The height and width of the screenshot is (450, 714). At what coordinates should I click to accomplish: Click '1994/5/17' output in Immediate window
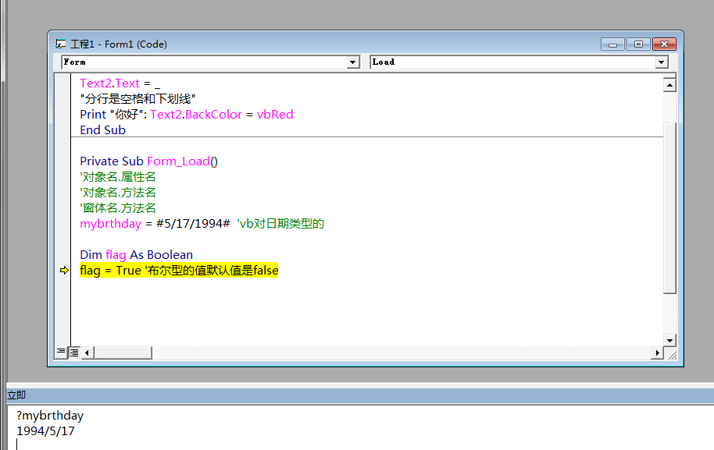coord(45,431)
